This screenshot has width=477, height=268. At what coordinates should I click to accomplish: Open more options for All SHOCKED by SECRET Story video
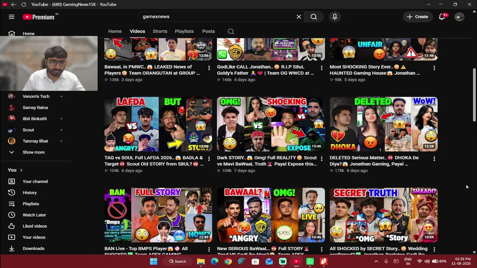click(434, 249)
